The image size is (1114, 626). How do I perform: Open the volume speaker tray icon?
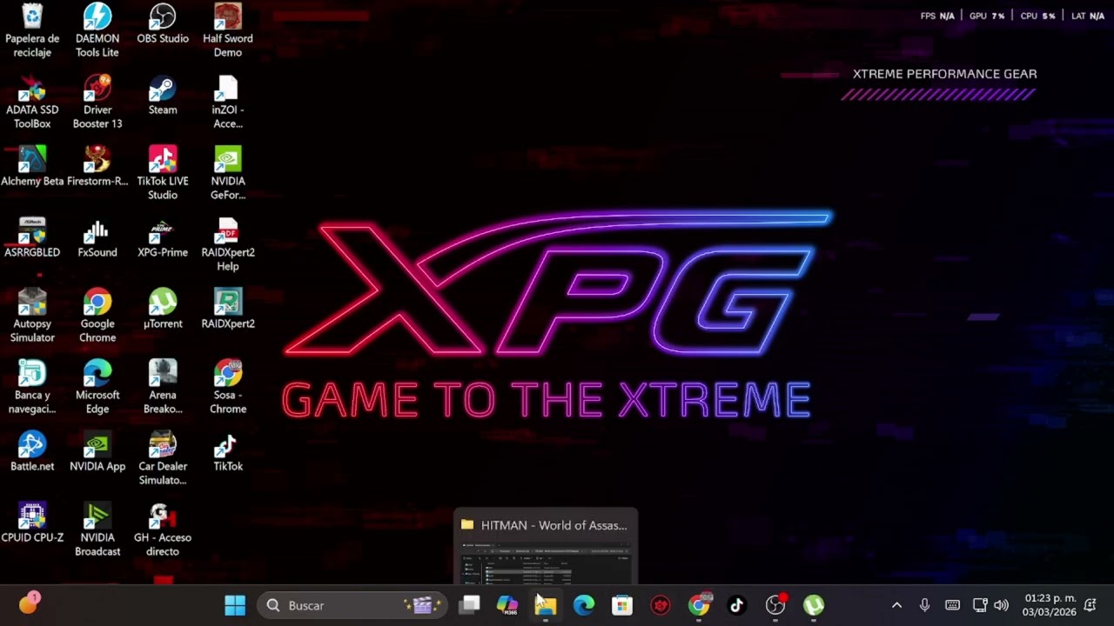pos(1001,605)
